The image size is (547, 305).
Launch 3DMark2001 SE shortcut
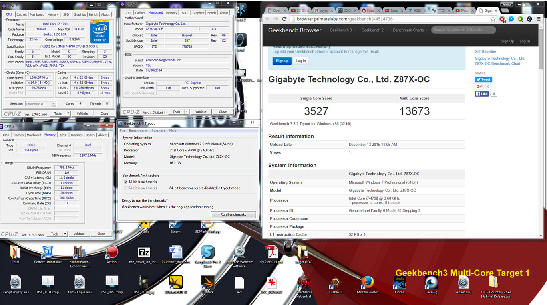(175, 285)
